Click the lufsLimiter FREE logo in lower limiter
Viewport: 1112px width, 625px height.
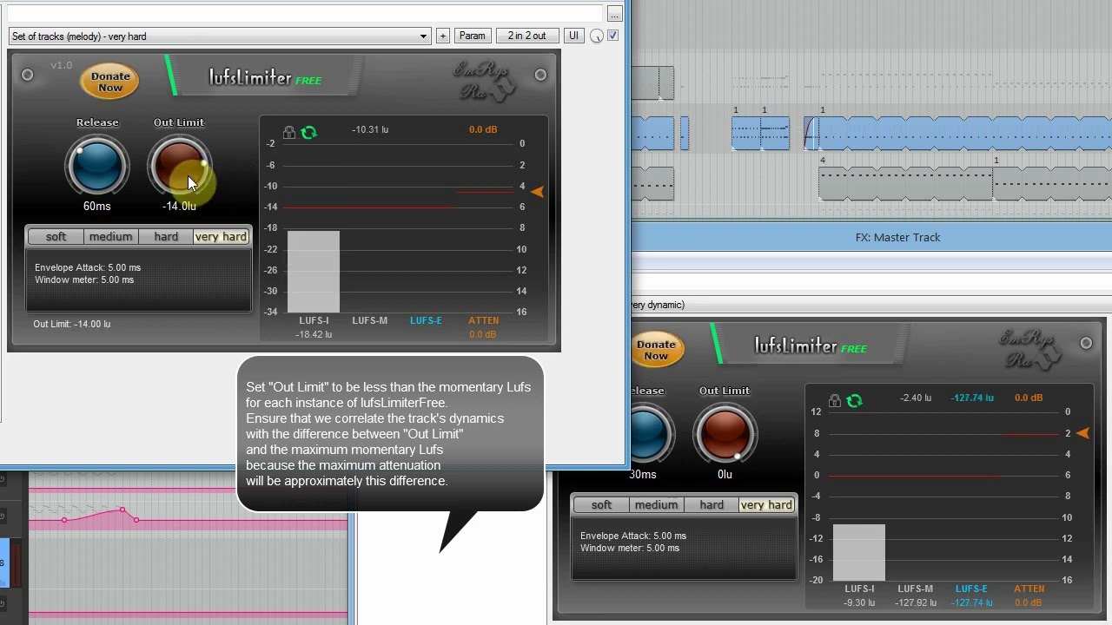pyautogui.click(x=811, y=347)
